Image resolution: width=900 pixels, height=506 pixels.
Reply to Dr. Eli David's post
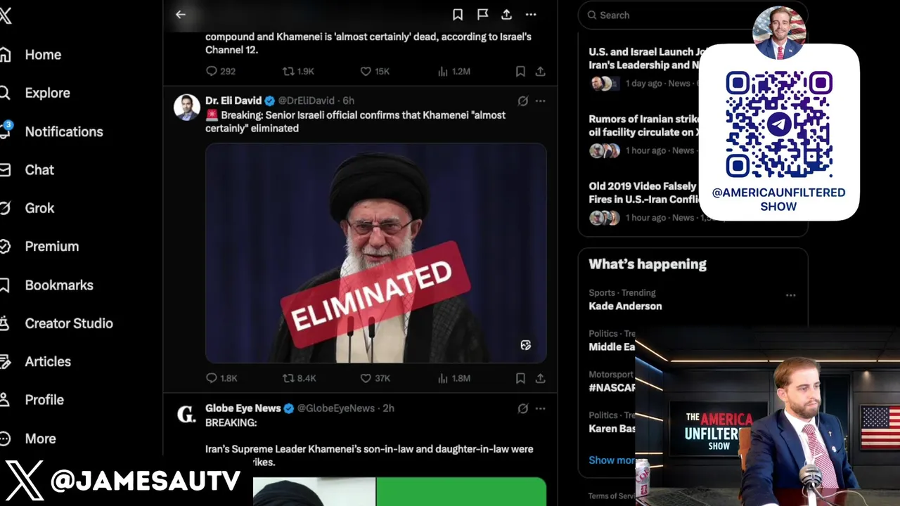point(221,378)
